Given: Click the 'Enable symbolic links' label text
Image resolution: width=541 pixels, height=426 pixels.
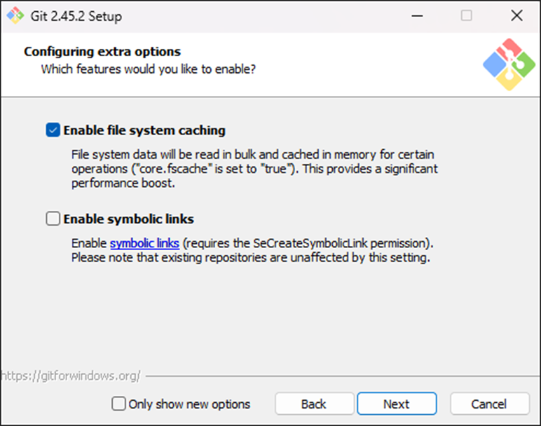Looking at the screenshot, I should pos(128,219).
